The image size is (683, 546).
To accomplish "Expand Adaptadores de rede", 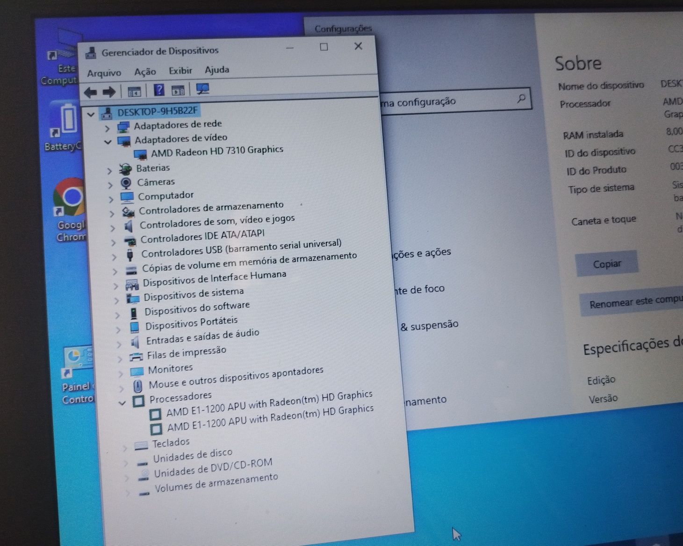I will coord(107,128).
